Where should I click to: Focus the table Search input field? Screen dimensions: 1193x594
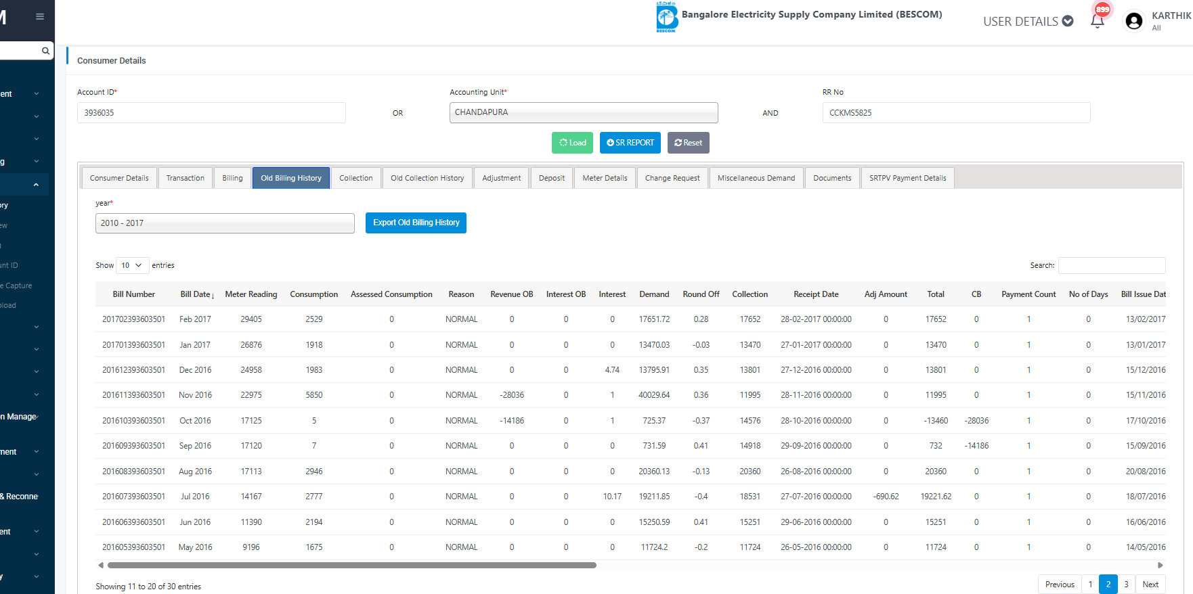click(x=1111, y=265)
